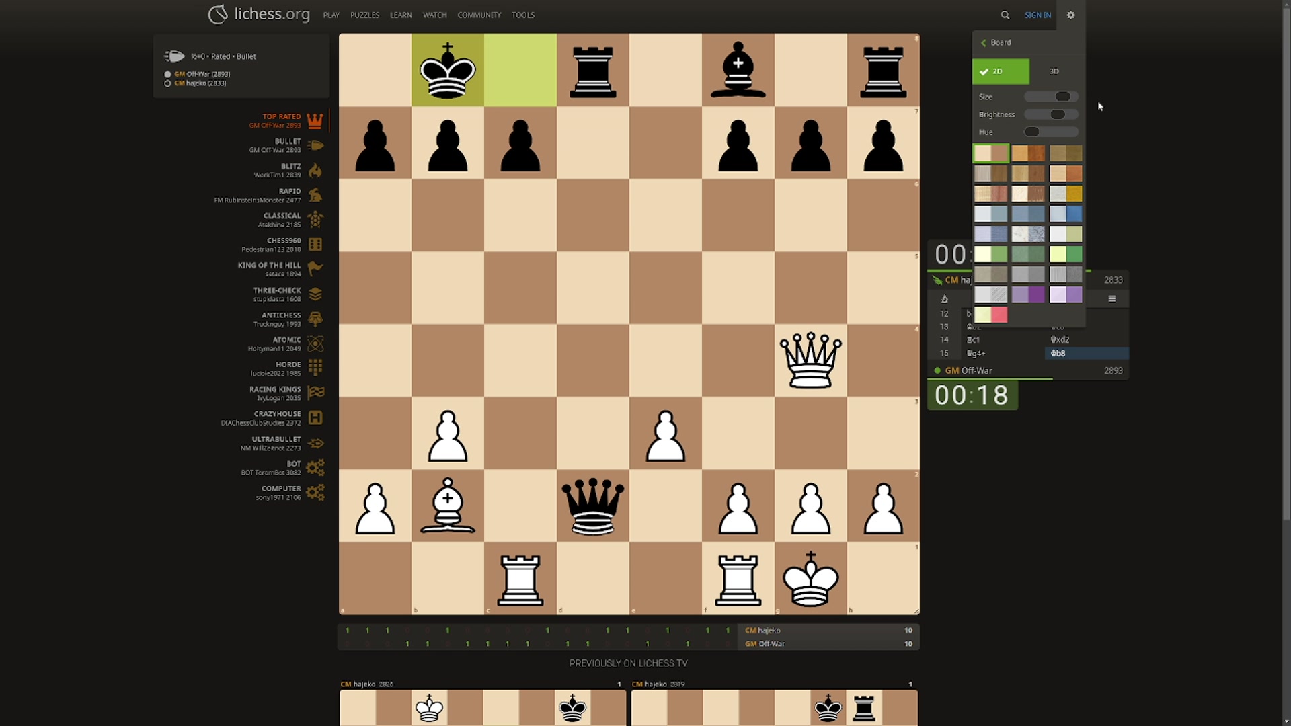Adjust the board Size slider
Image resolution: width=1291 pixels, height=726 pixels.
(1051, 97)
